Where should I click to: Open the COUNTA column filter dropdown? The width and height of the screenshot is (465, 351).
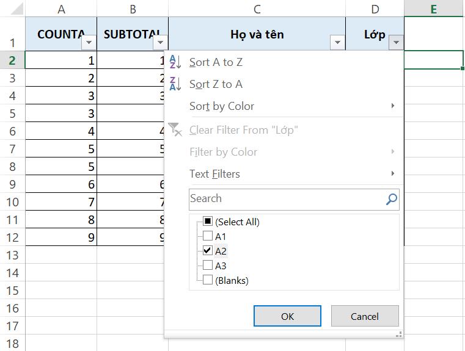[89, 42]
